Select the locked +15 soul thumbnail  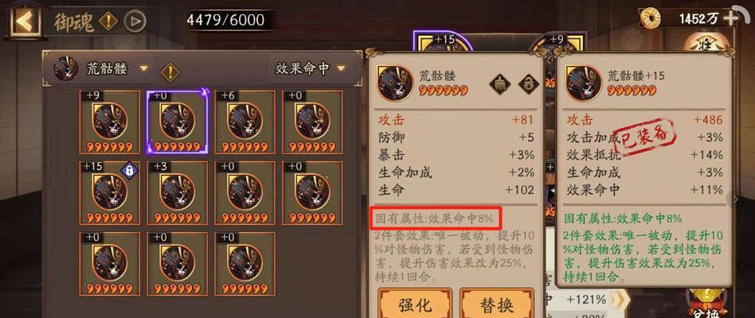pos(109,192)
